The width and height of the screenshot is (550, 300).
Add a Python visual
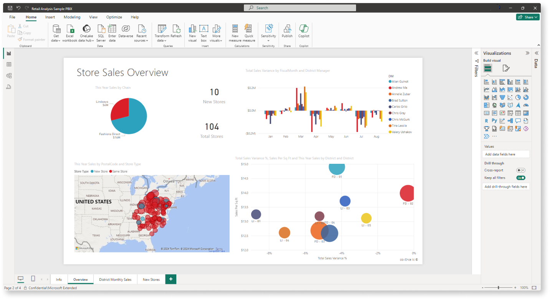point(494,121)
